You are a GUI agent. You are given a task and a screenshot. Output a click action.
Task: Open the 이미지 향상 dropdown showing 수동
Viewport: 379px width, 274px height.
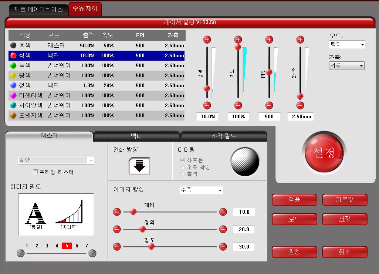(201, 190)
